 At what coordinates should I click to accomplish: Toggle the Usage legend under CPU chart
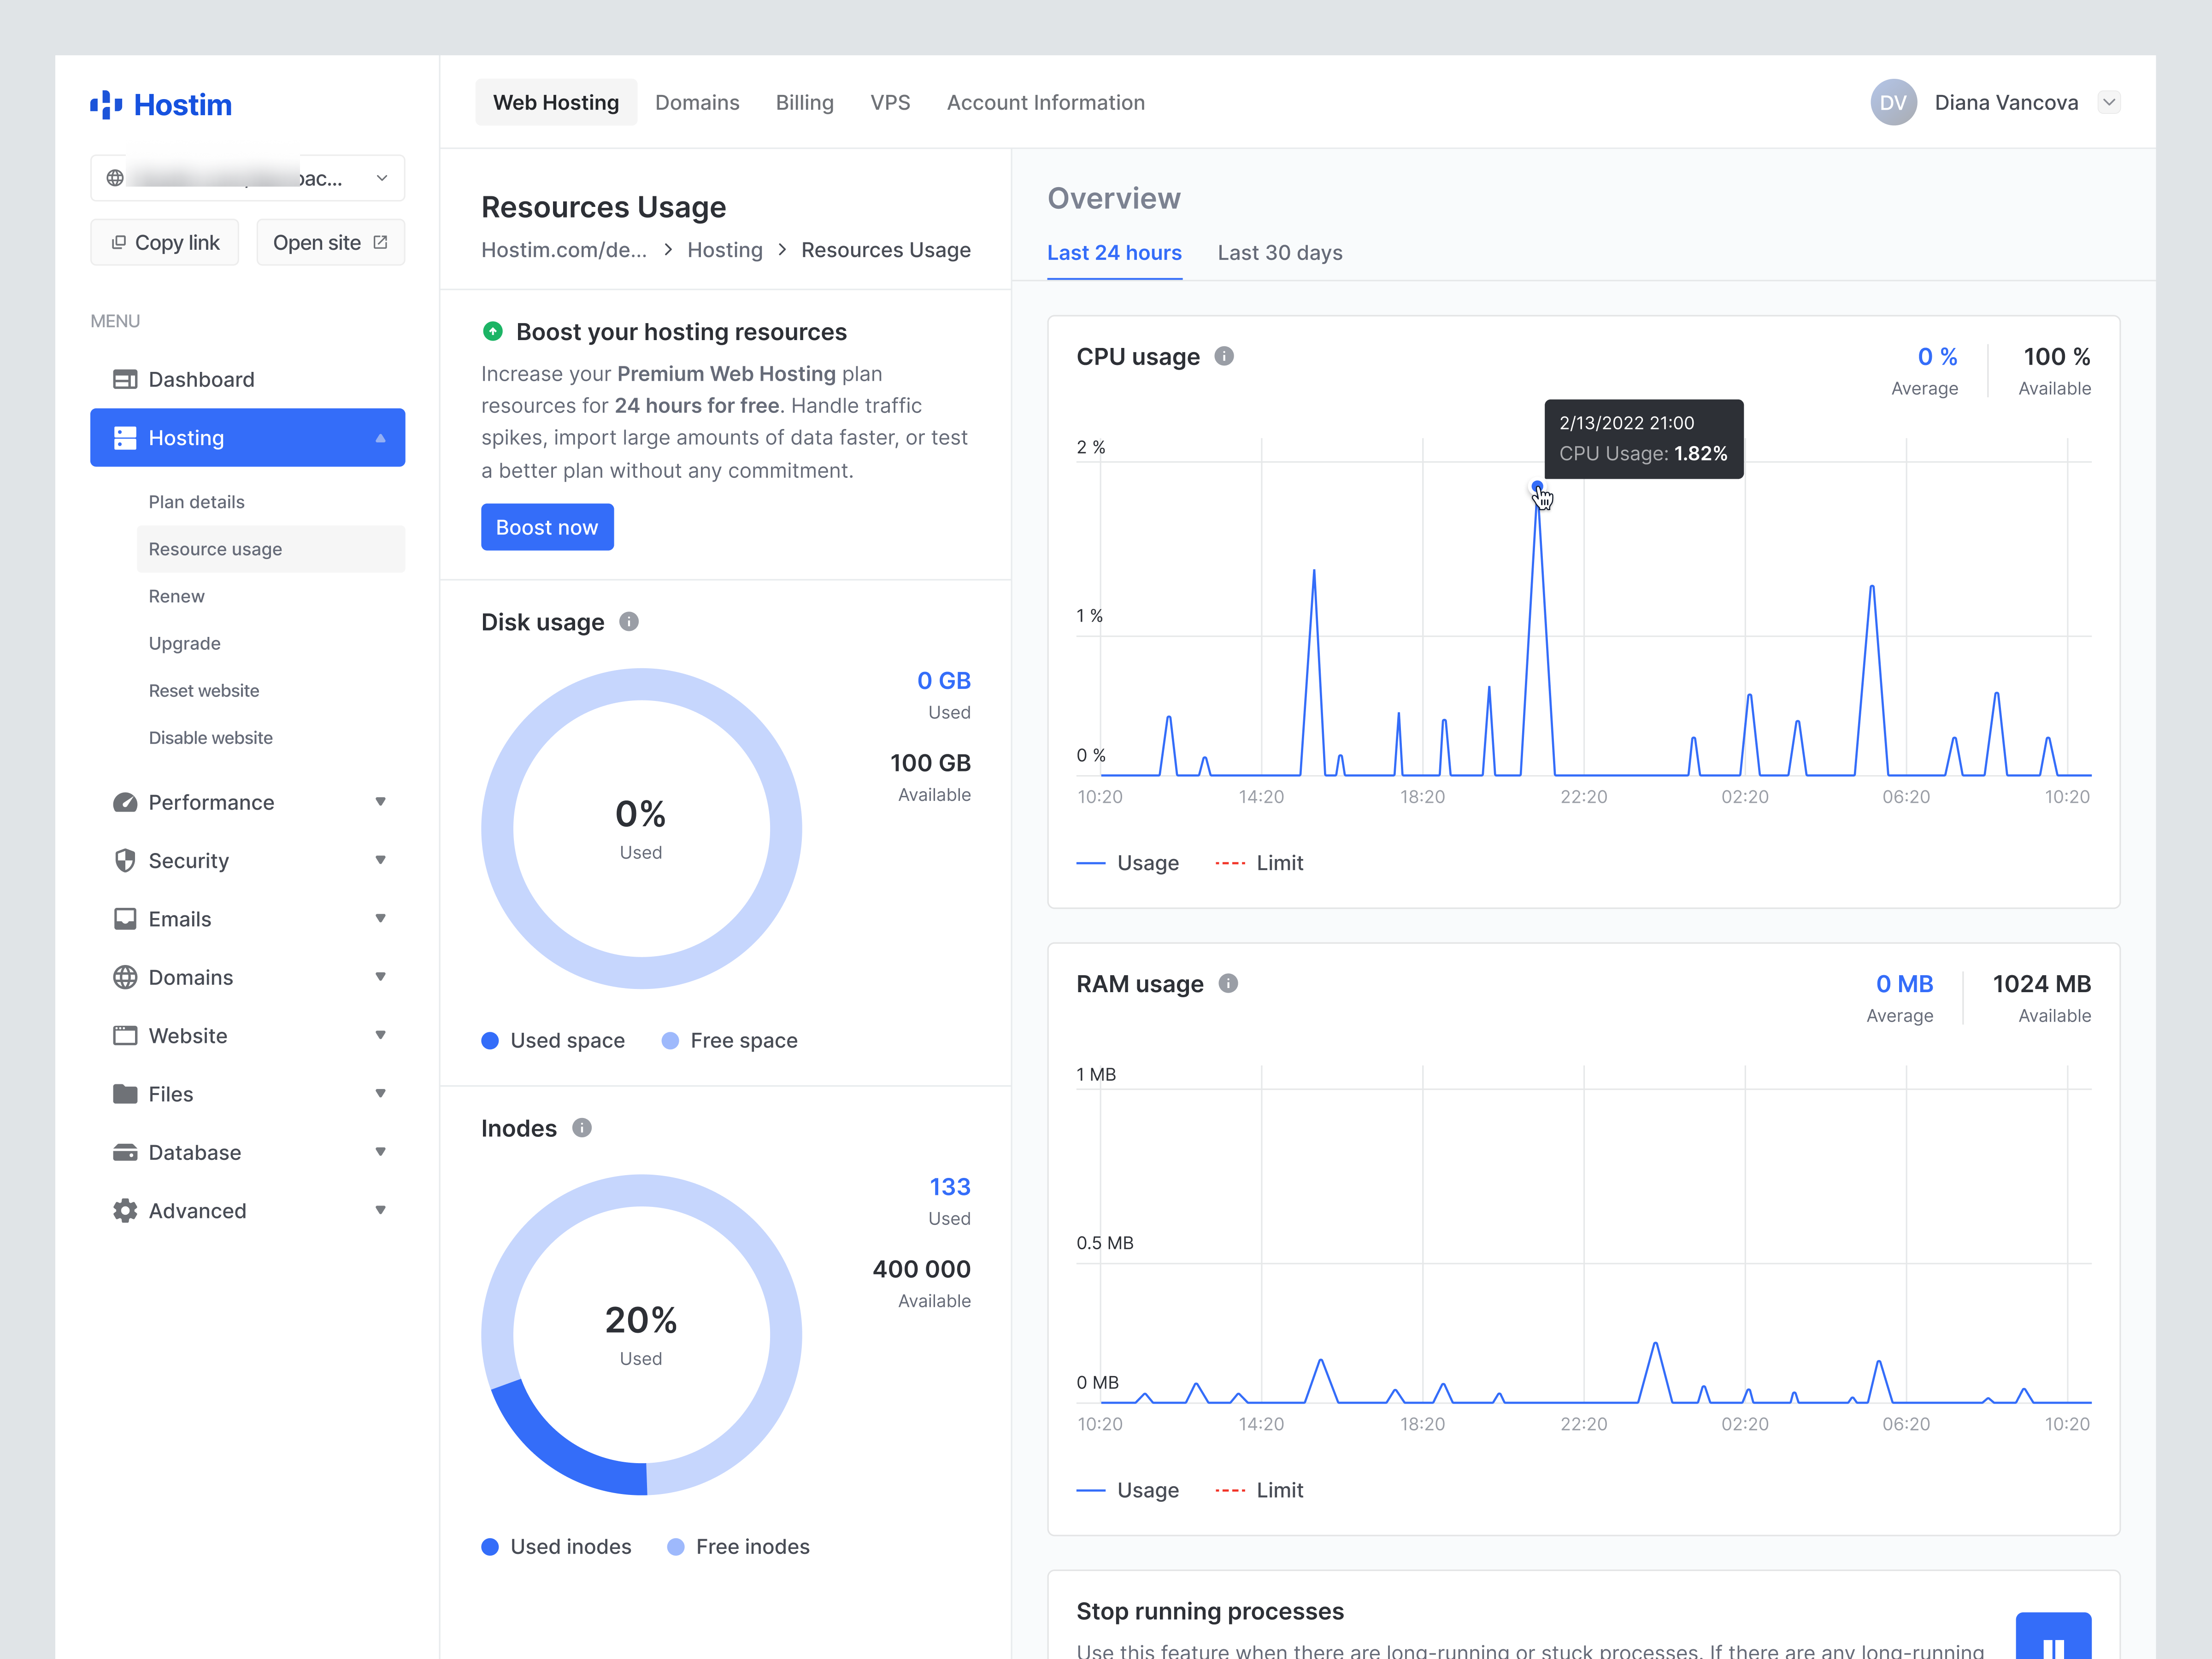[x=1128, y=862]
